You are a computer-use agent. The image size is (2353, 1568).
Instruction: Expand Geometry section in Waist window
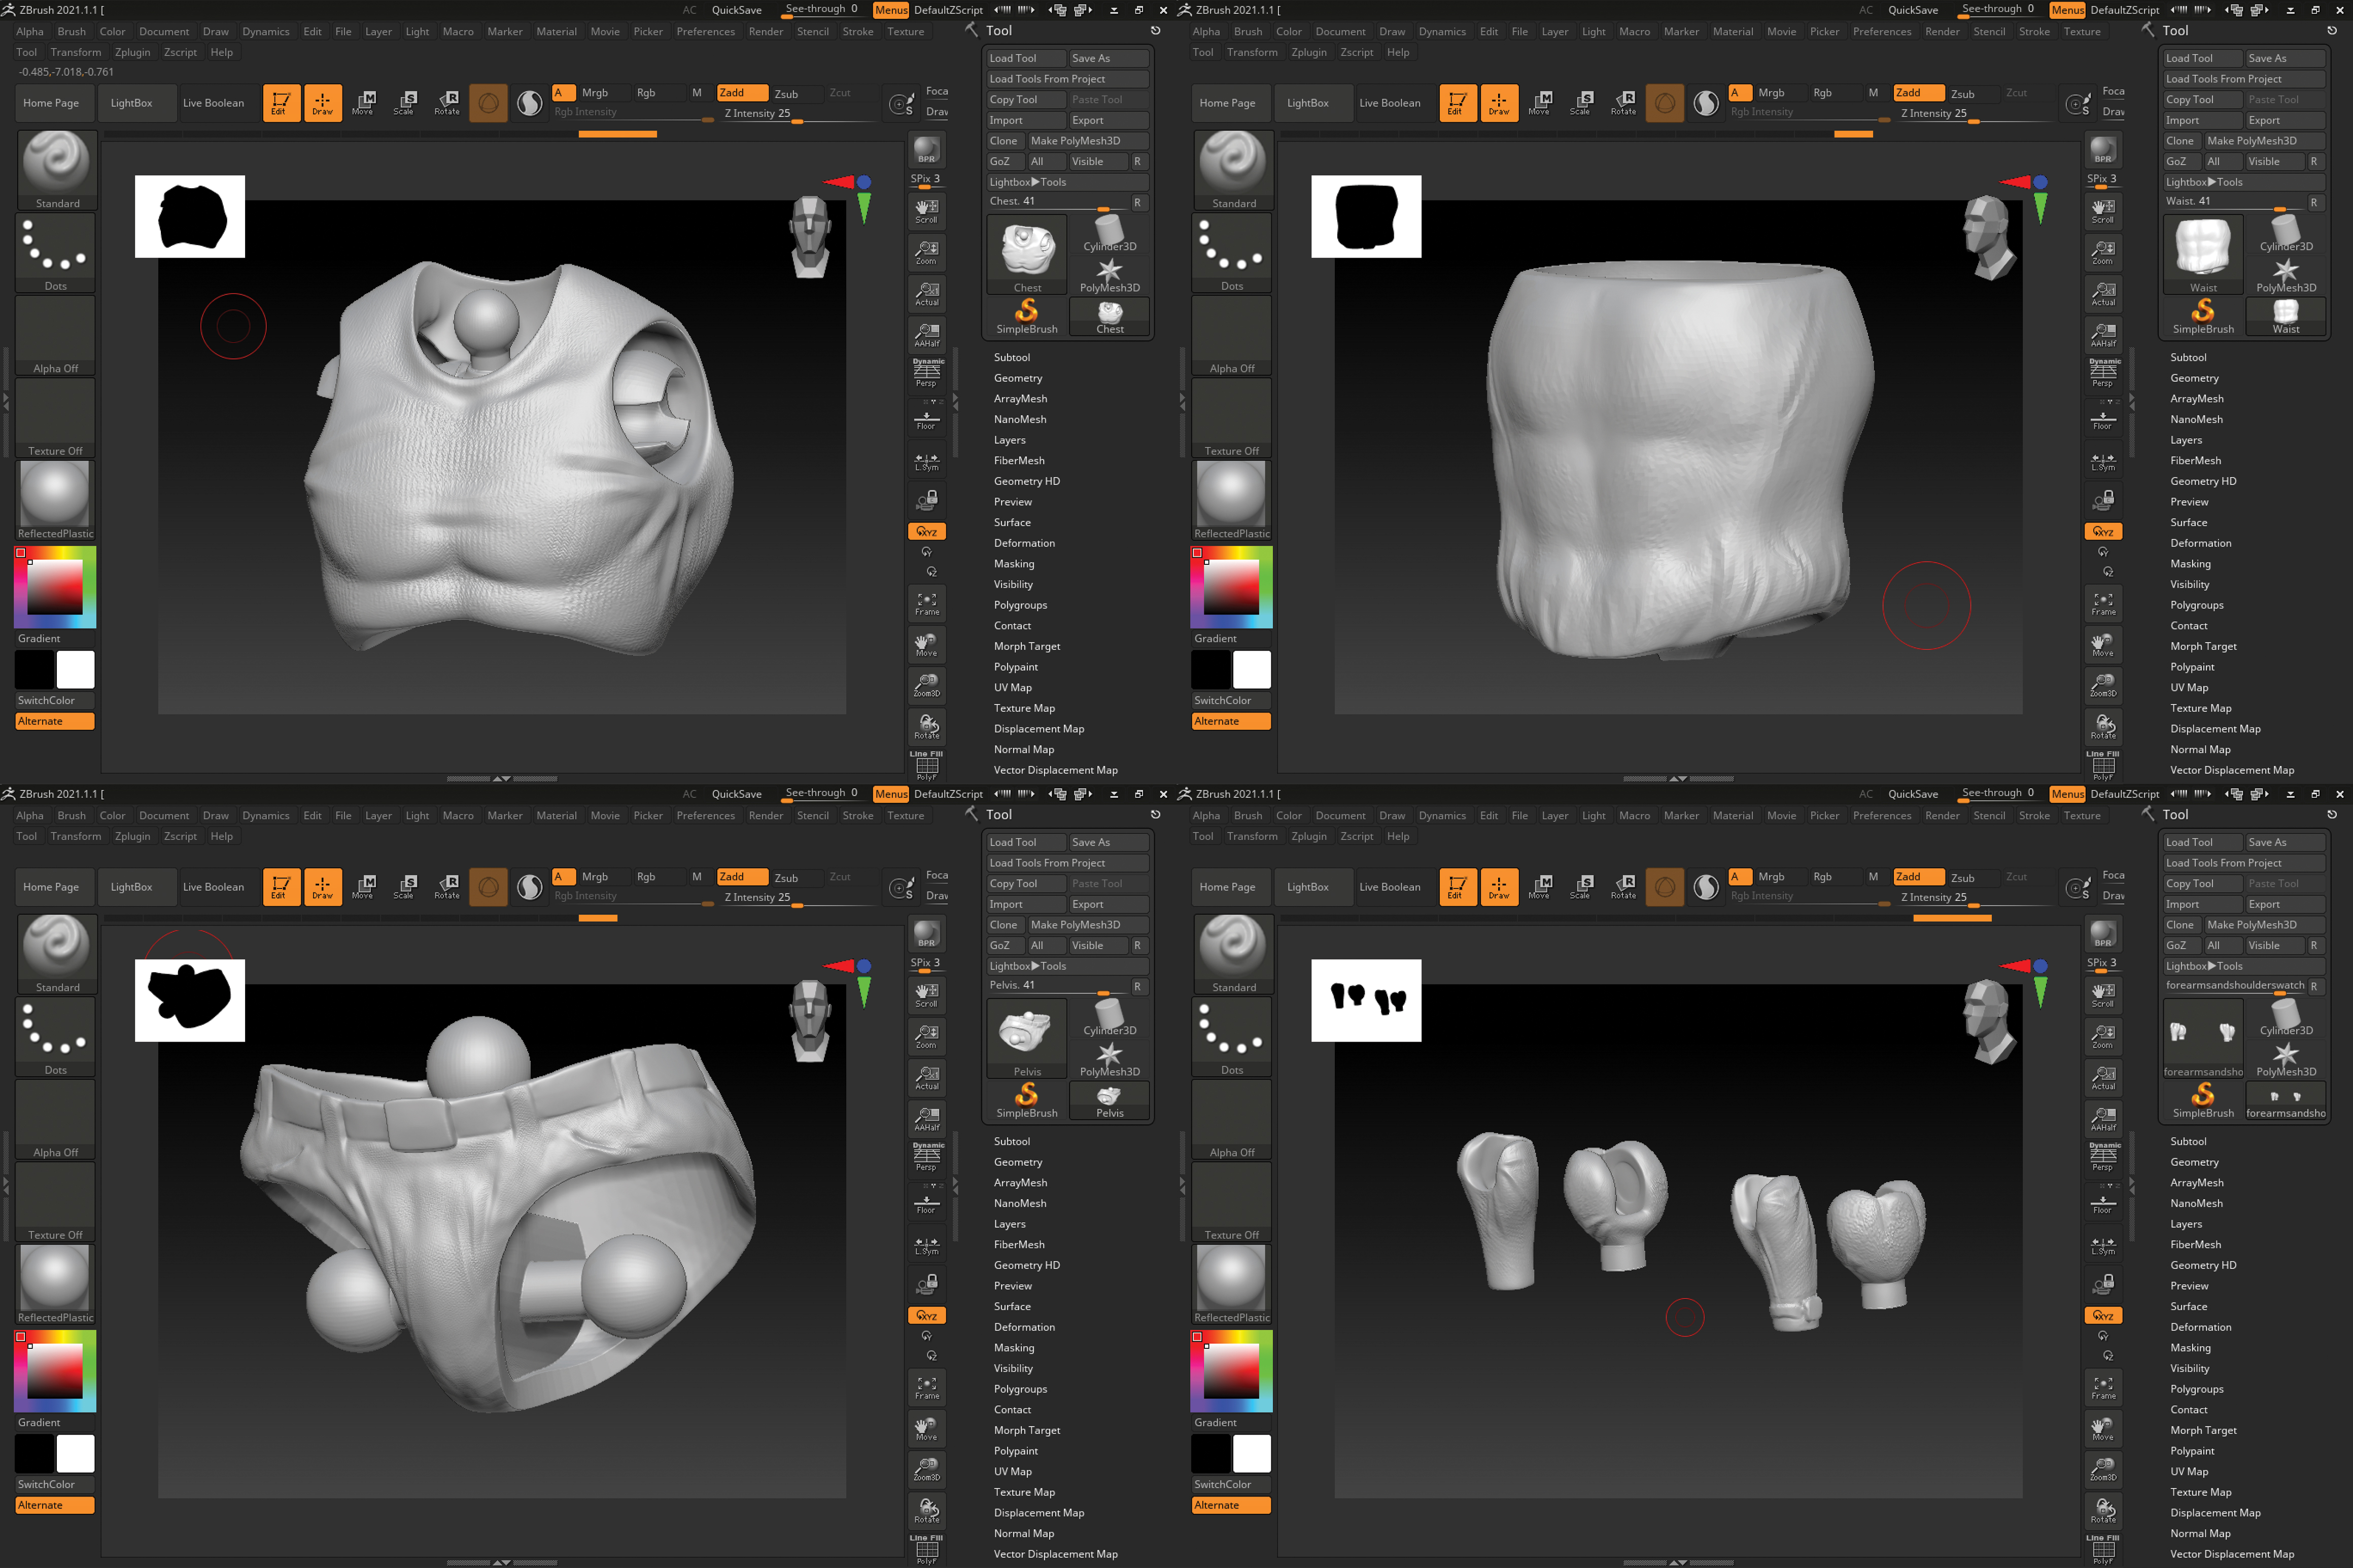2194,378
